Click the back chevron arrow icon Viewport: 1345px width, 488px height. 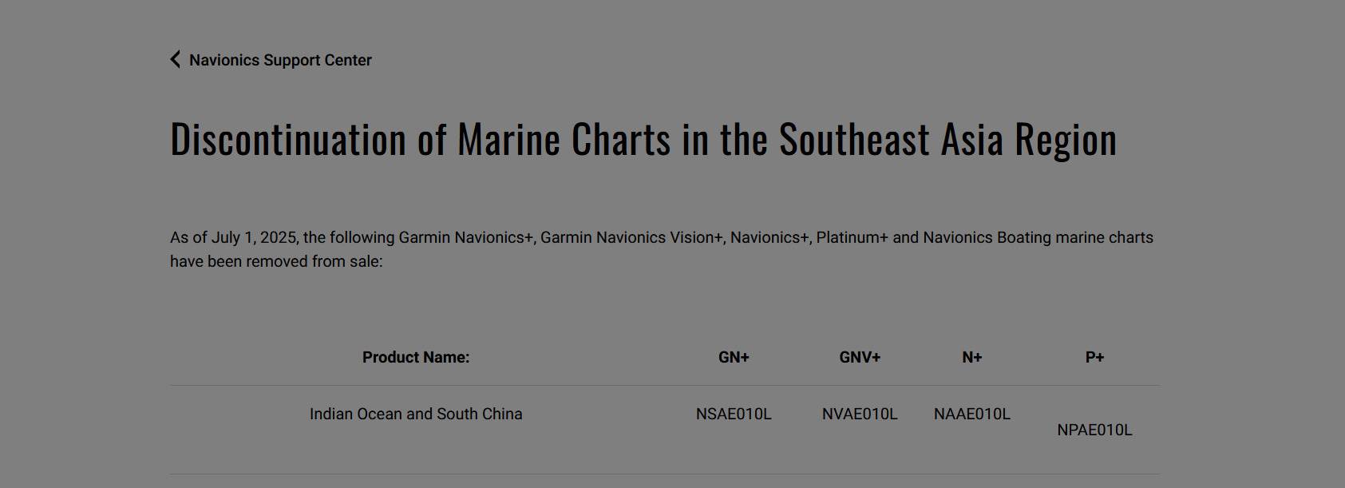tap(176, 60)
